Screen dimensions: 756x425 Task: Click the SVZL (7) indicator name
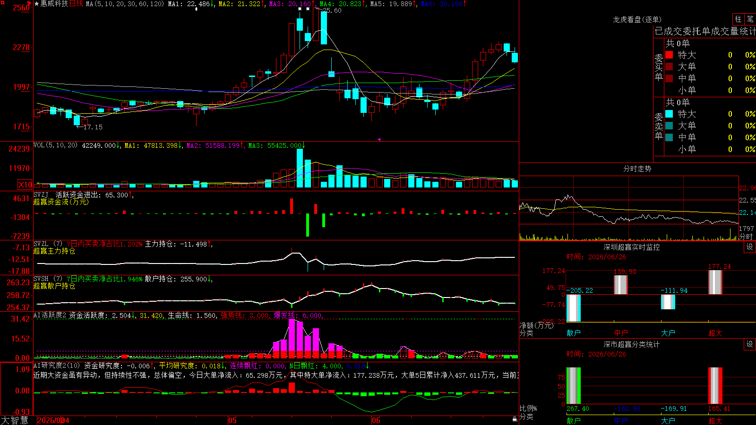[48, 244]
